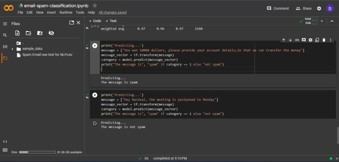Upload a file to session storage
This screenshot has height=162, width=339.
tap(17, 33)
